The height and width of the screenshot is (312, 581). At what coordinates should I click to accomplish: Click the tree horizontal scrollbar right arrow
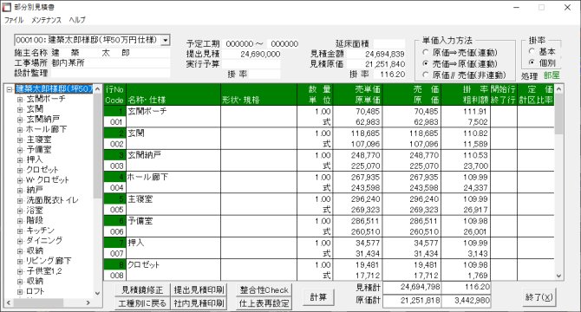coord(88,302)
